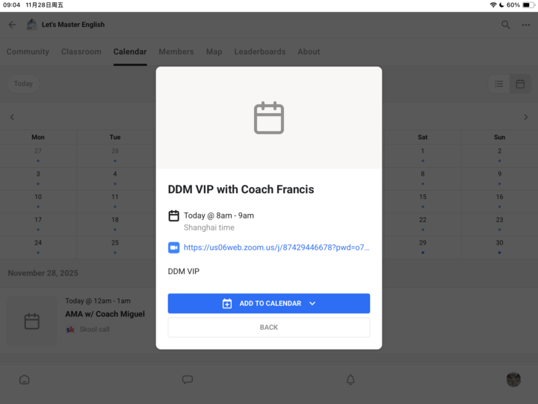Open the home icon in bottom bar
This screenshot has height=404, width=538.
click(24, 380)
